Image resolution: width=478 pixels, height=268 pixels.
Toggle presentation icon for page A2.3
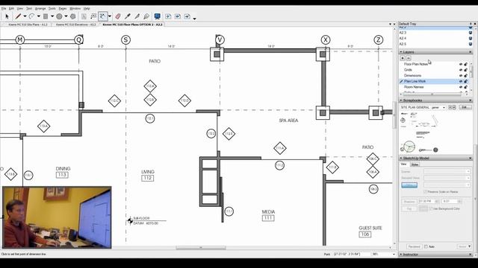point(471,33)
